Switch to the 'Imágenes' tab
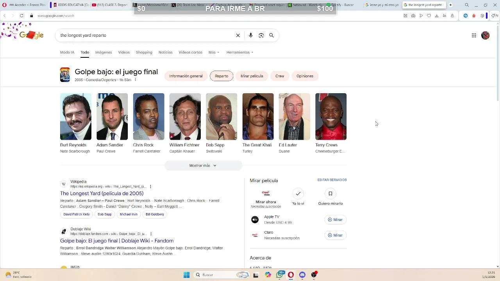 click(104, 52)
